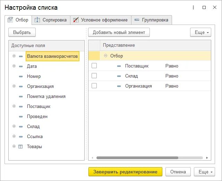The width and height of the screenshot is (222, 181).
Task: Click the Сортировка tab sort icon
Action: tap(38, 20)
